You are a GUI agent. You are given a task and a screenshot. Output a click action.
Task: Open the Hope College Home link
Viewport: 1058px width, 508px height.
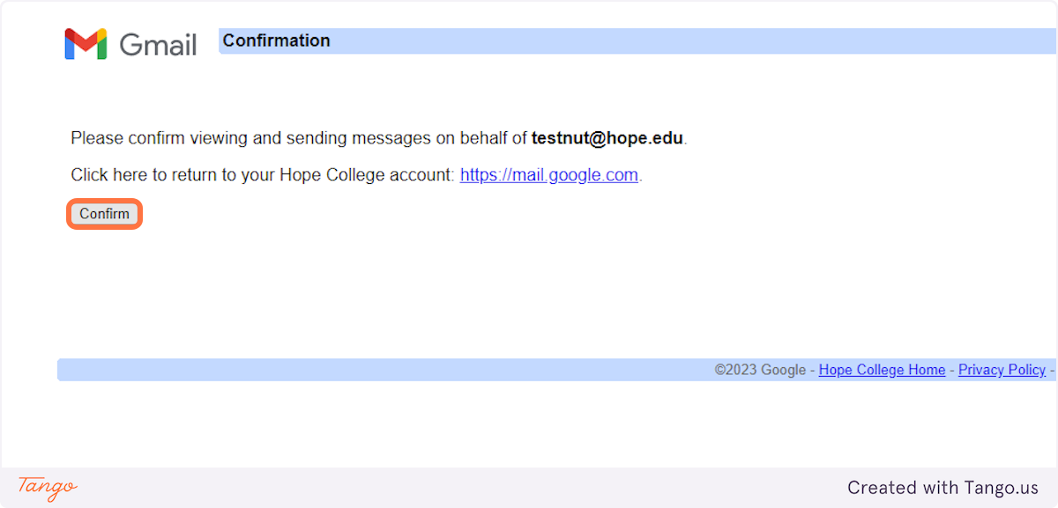882,370
